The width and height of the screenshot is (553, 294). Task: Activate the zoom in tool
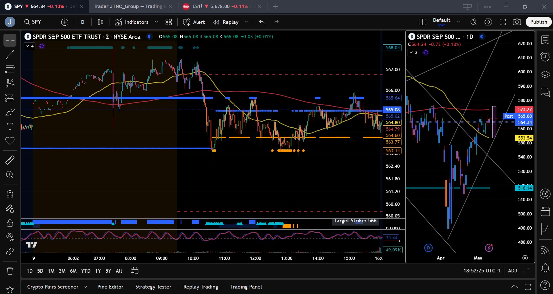[x=10, y=175]
